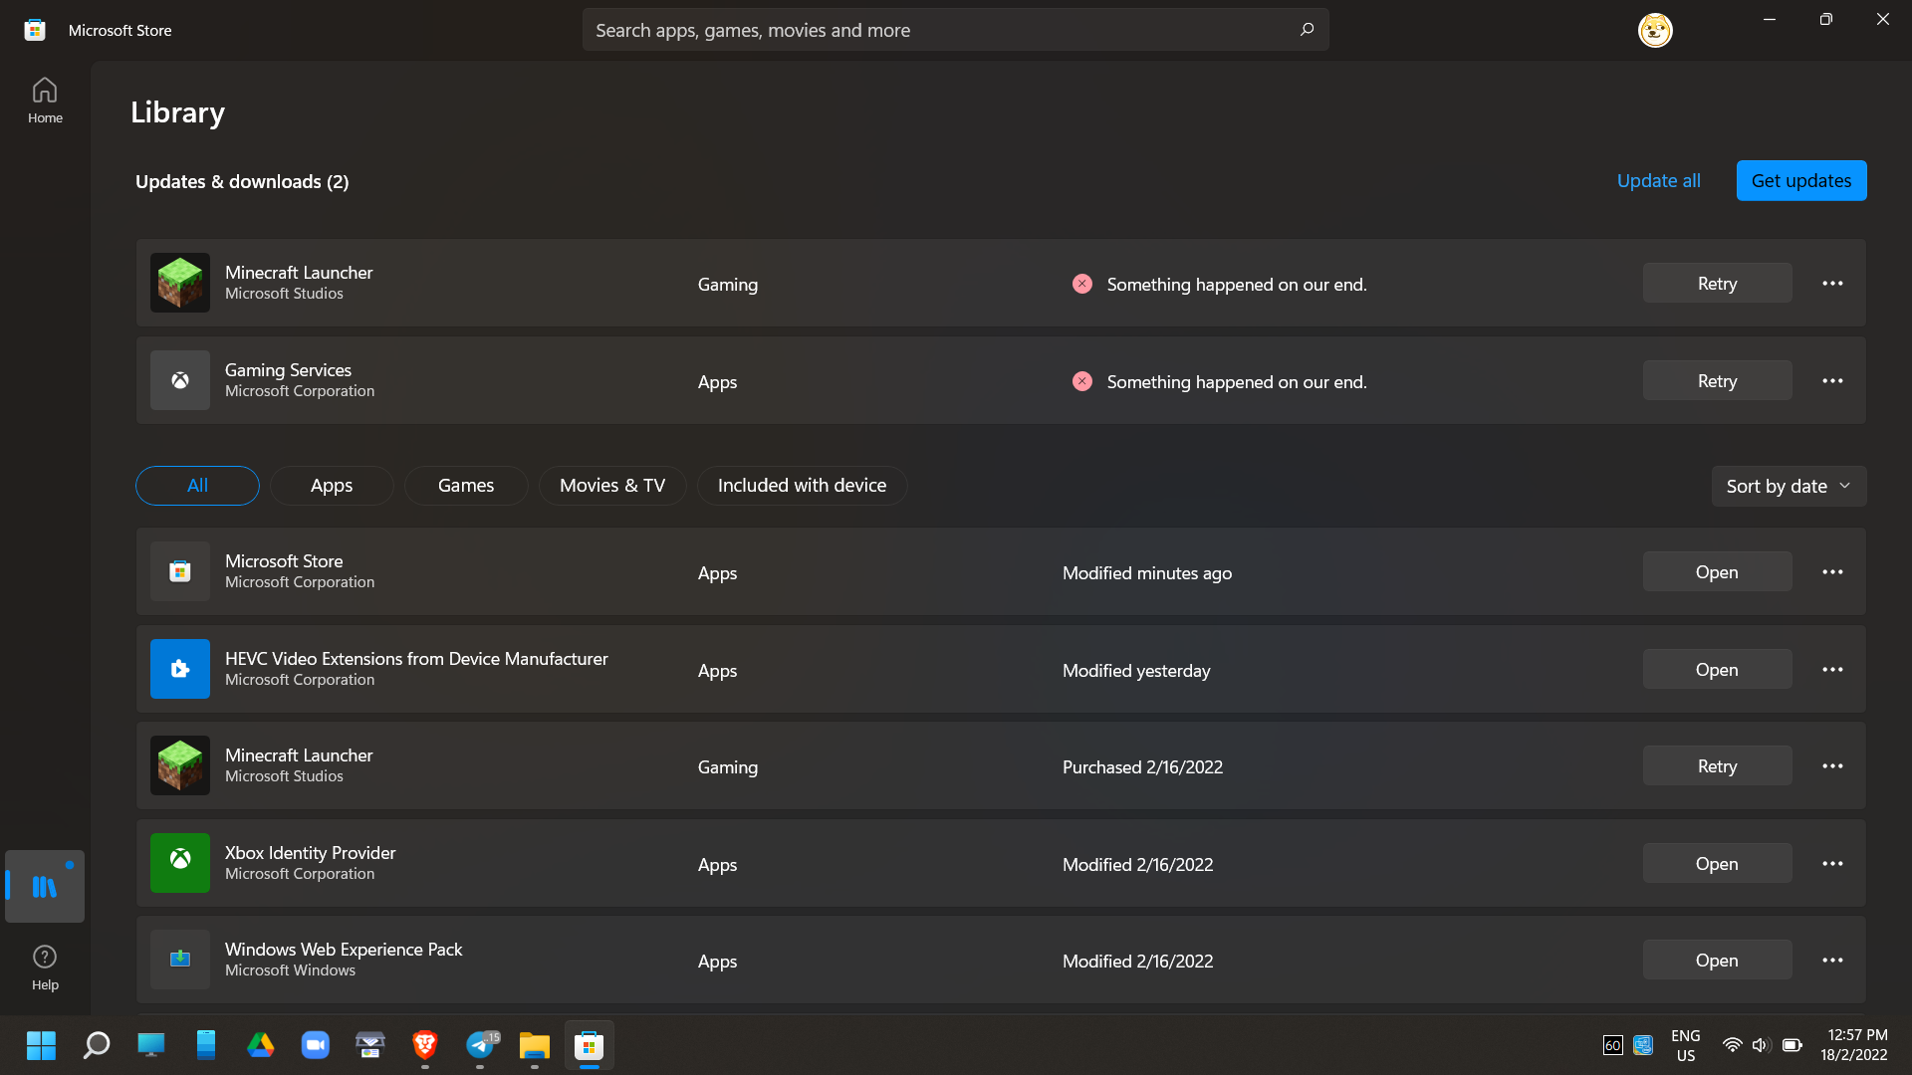Click the Microsoft Store logo in title bar
The width and height of the screenshot is (1912, 1075).
pos(35,30)
